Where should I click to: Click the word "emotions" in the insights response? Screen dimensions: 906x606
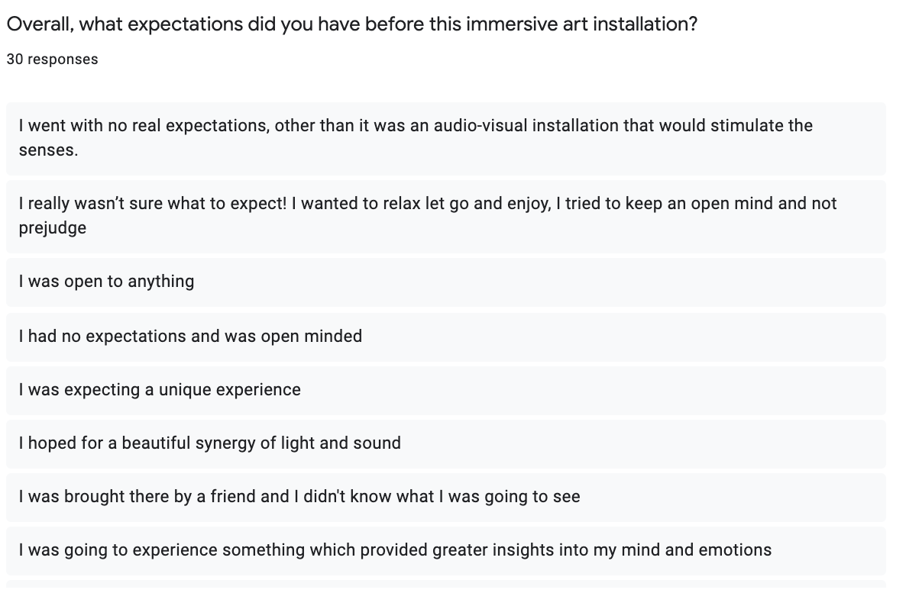[736, 550]
